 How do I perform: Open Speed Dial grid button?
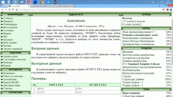pyautogui.click(x=13, y=10)
